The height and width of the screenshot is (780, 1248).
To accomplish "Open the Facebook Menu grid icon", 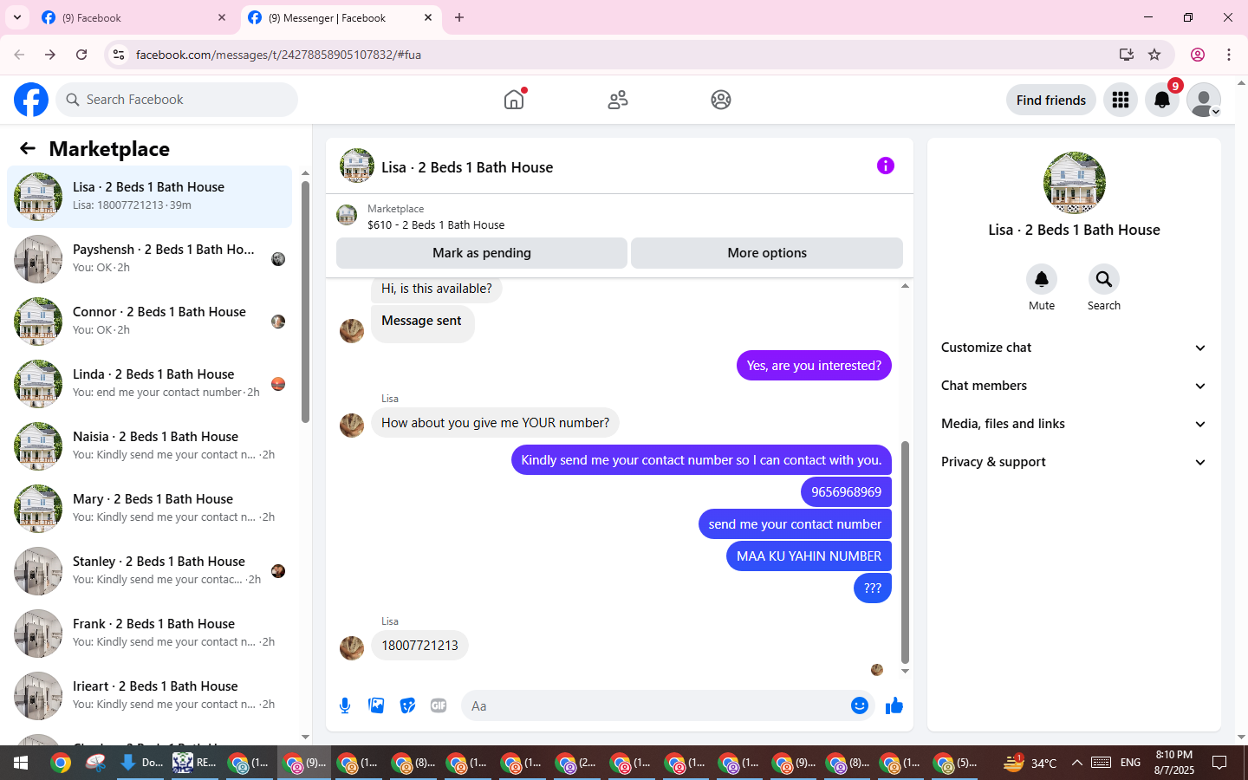I will [x=1121, y=100].
